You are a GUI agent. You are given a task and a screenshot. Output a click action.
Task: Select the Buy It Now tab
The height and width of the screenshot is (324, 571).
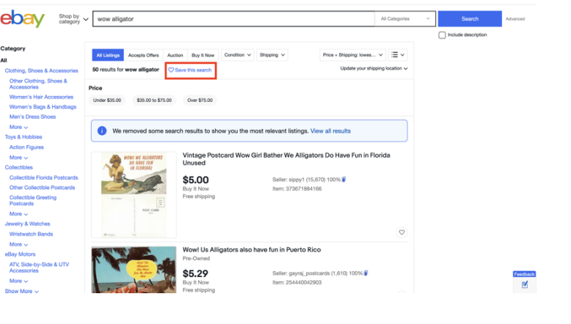tap(203, 55)
